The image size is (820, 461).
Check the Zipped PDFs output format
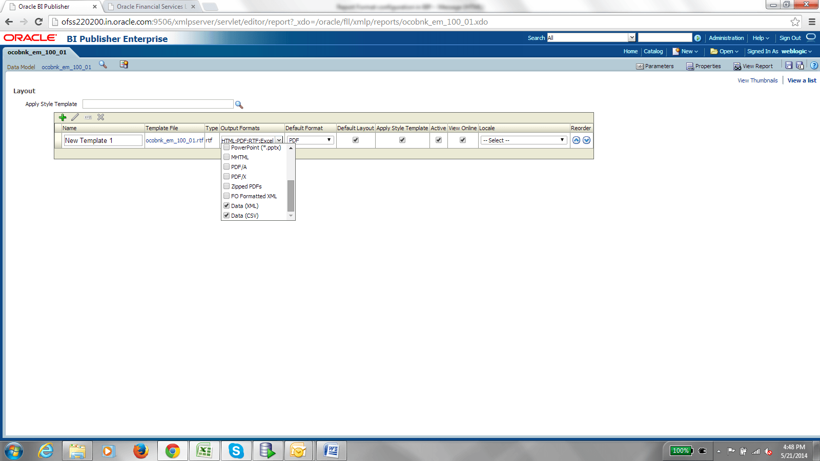227,186
